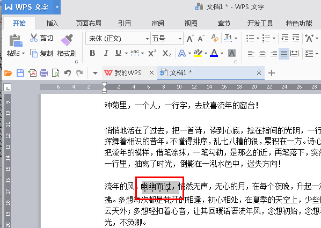This screenshot has width=321, height=228.
Task: Click the Print Preview magnifier icon
Action: [55, 73]
